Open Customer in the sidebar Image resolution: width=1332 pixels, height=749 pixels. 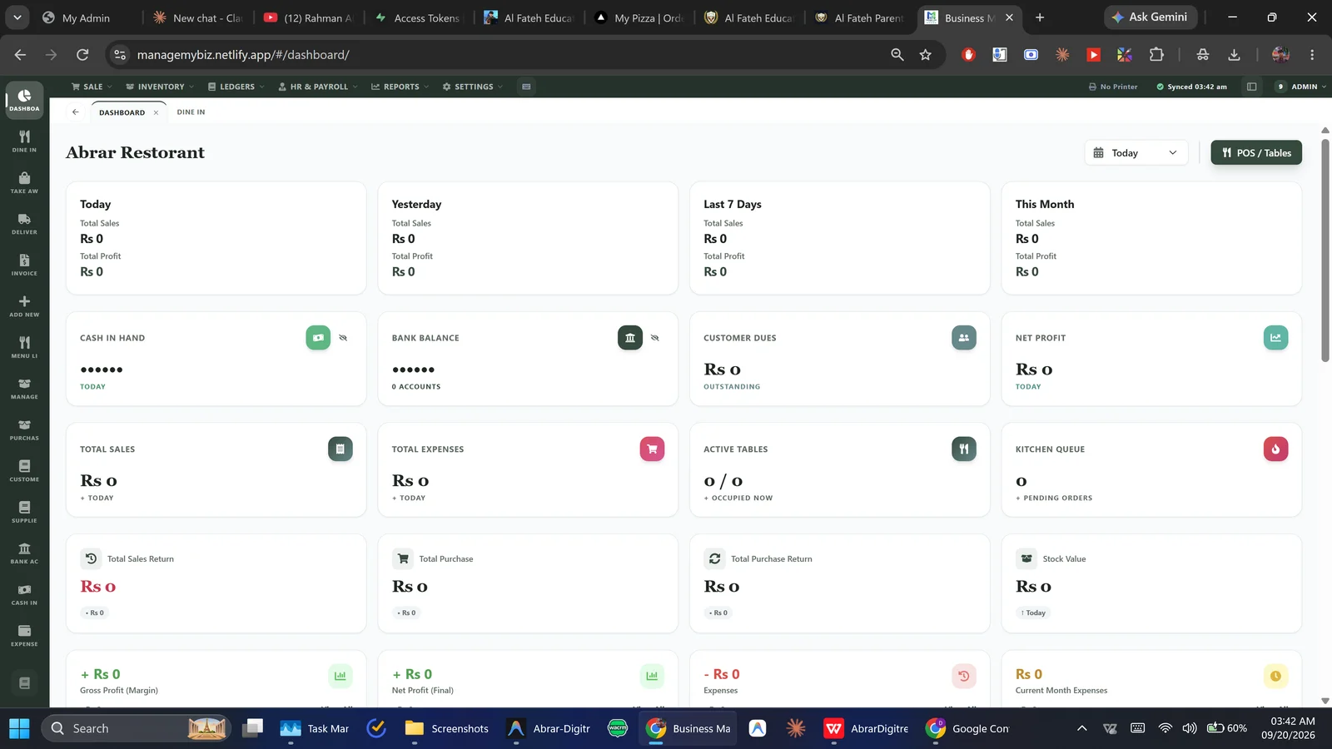pyautogui.click(x=24, y=470)
